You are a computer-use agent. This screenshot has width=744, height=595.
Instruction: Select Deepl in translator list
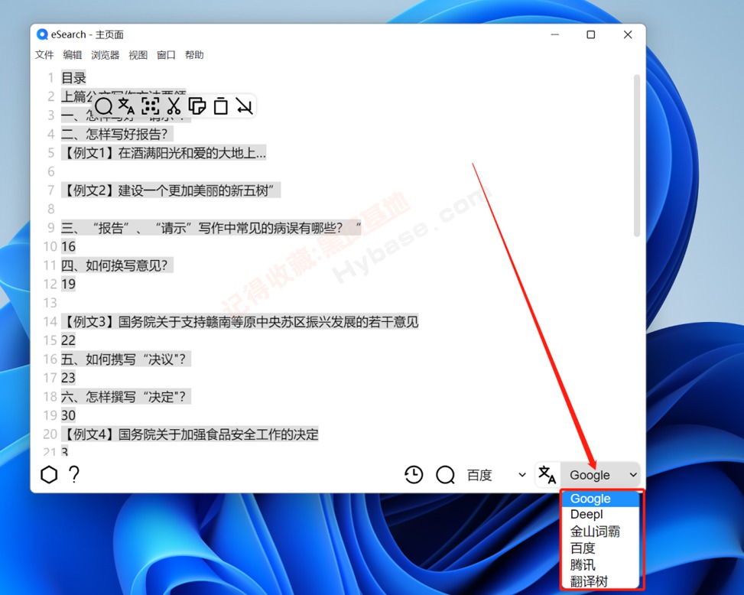(600, 515)
